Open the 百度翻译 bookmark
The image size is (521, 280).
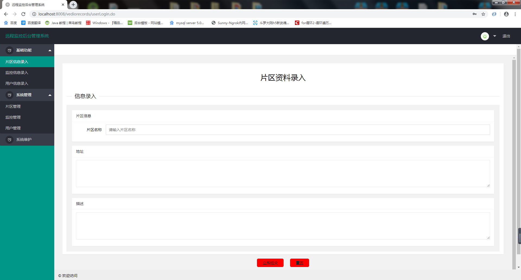(31, 23)
